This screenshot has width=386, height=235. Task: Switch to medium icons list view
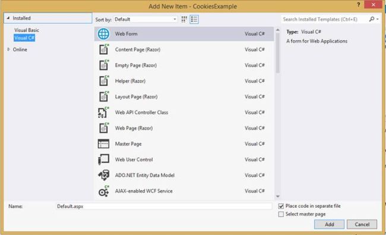(194, 20)
